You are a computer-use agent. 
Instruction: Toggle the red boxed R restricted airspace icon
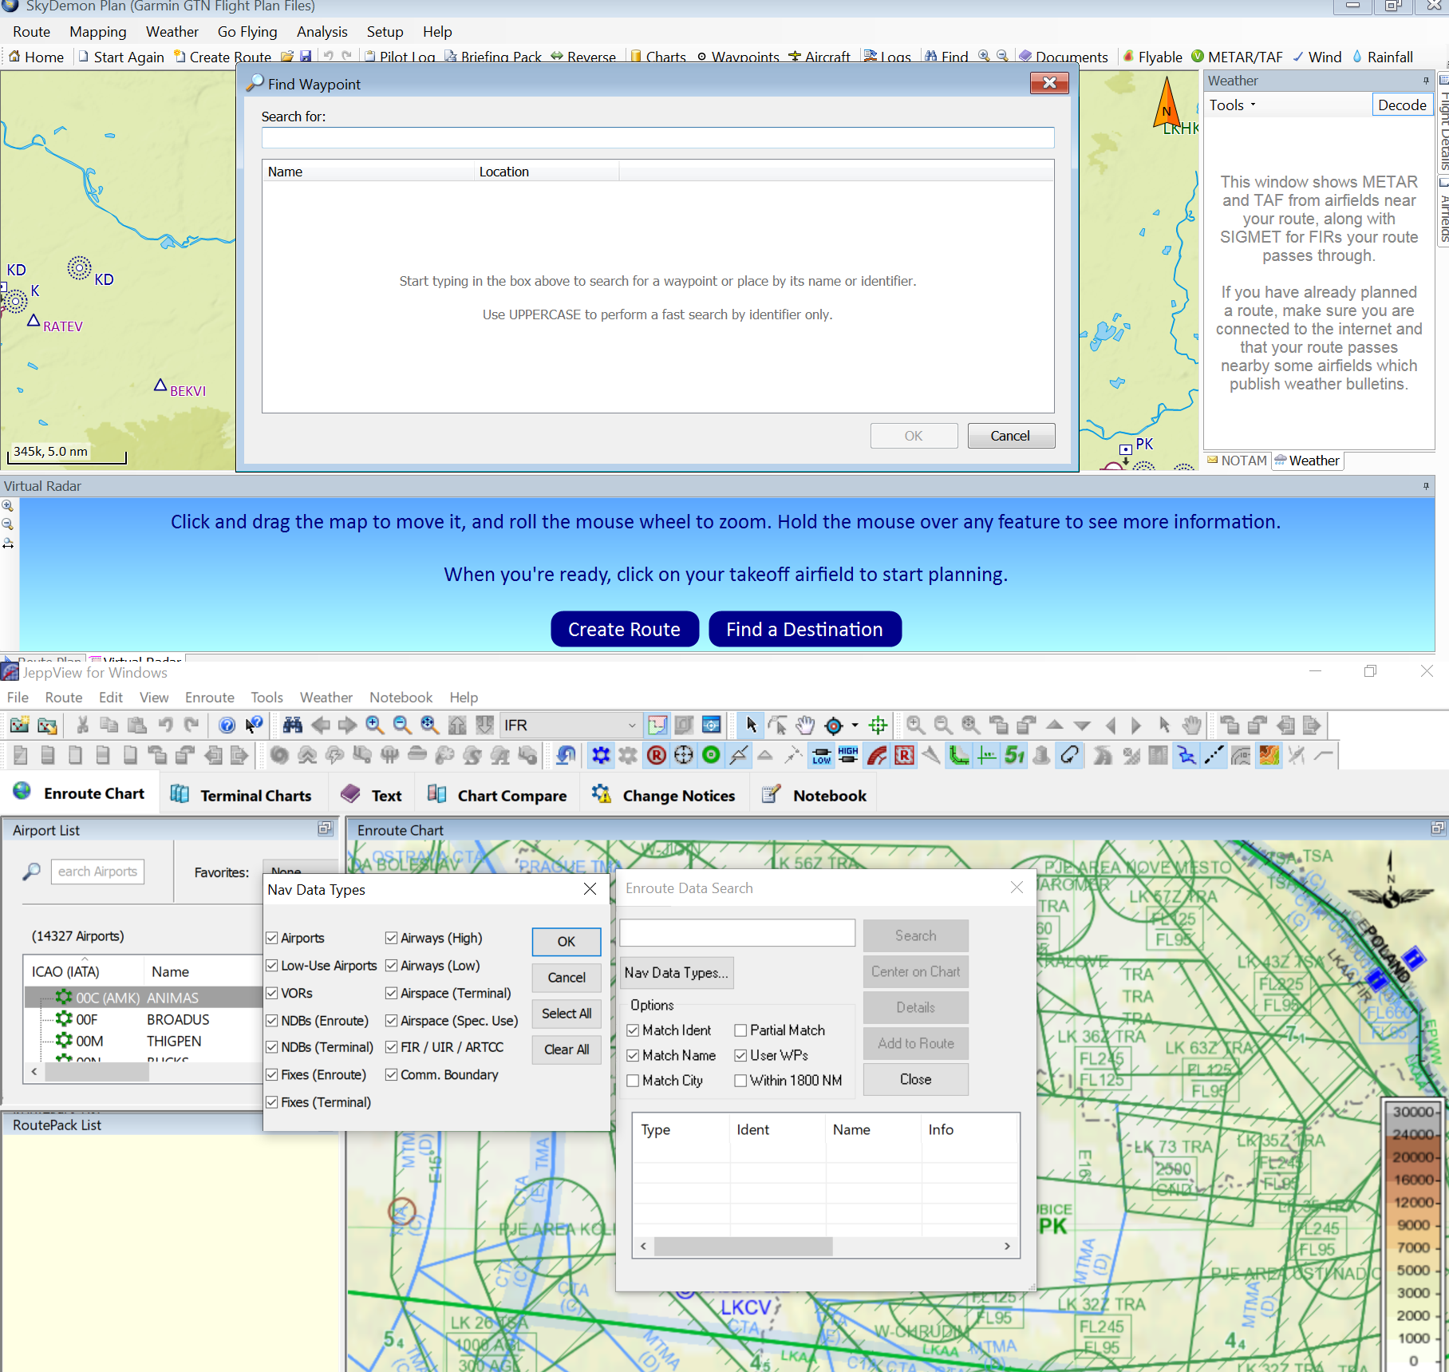pyautogui.click(x=904, y=755)
